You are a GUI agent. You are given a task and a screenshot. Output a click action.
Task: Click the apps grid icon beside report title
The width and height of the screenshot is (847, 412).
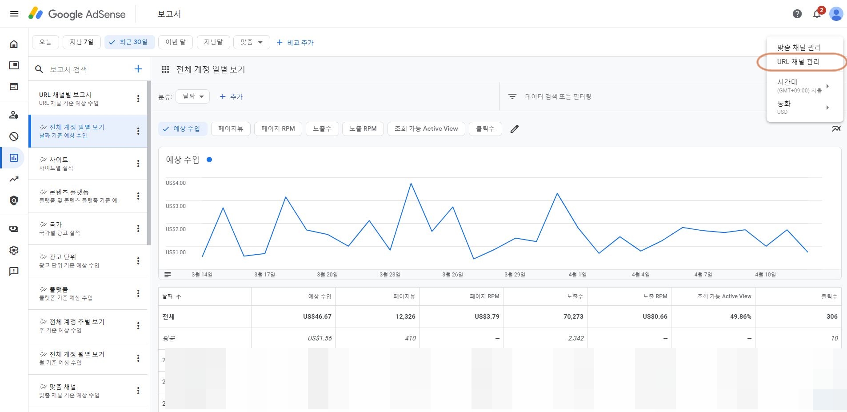(x=165, y=69)
